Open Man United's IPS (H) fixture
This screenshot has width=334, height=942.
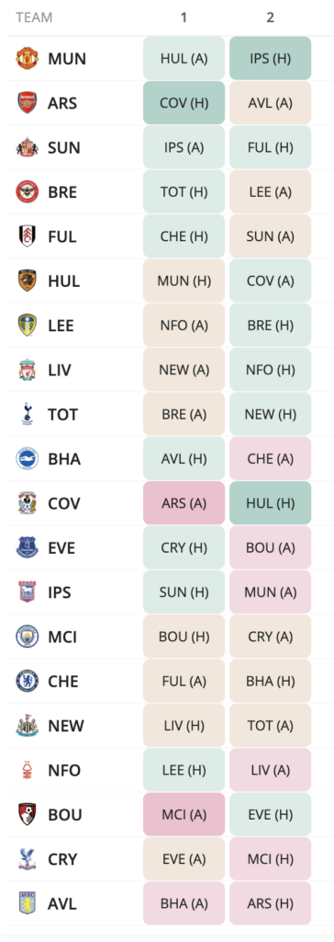(271, 58)
